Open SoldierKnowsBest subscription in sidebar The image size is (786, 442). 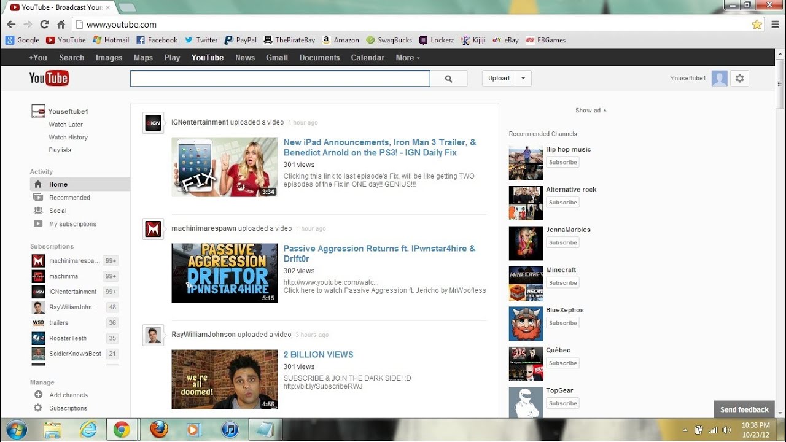coord(74,354)
